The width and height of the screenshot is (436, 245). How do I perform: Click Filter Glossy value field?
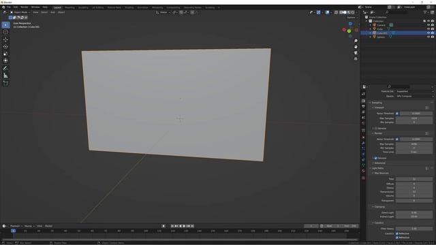414,229
